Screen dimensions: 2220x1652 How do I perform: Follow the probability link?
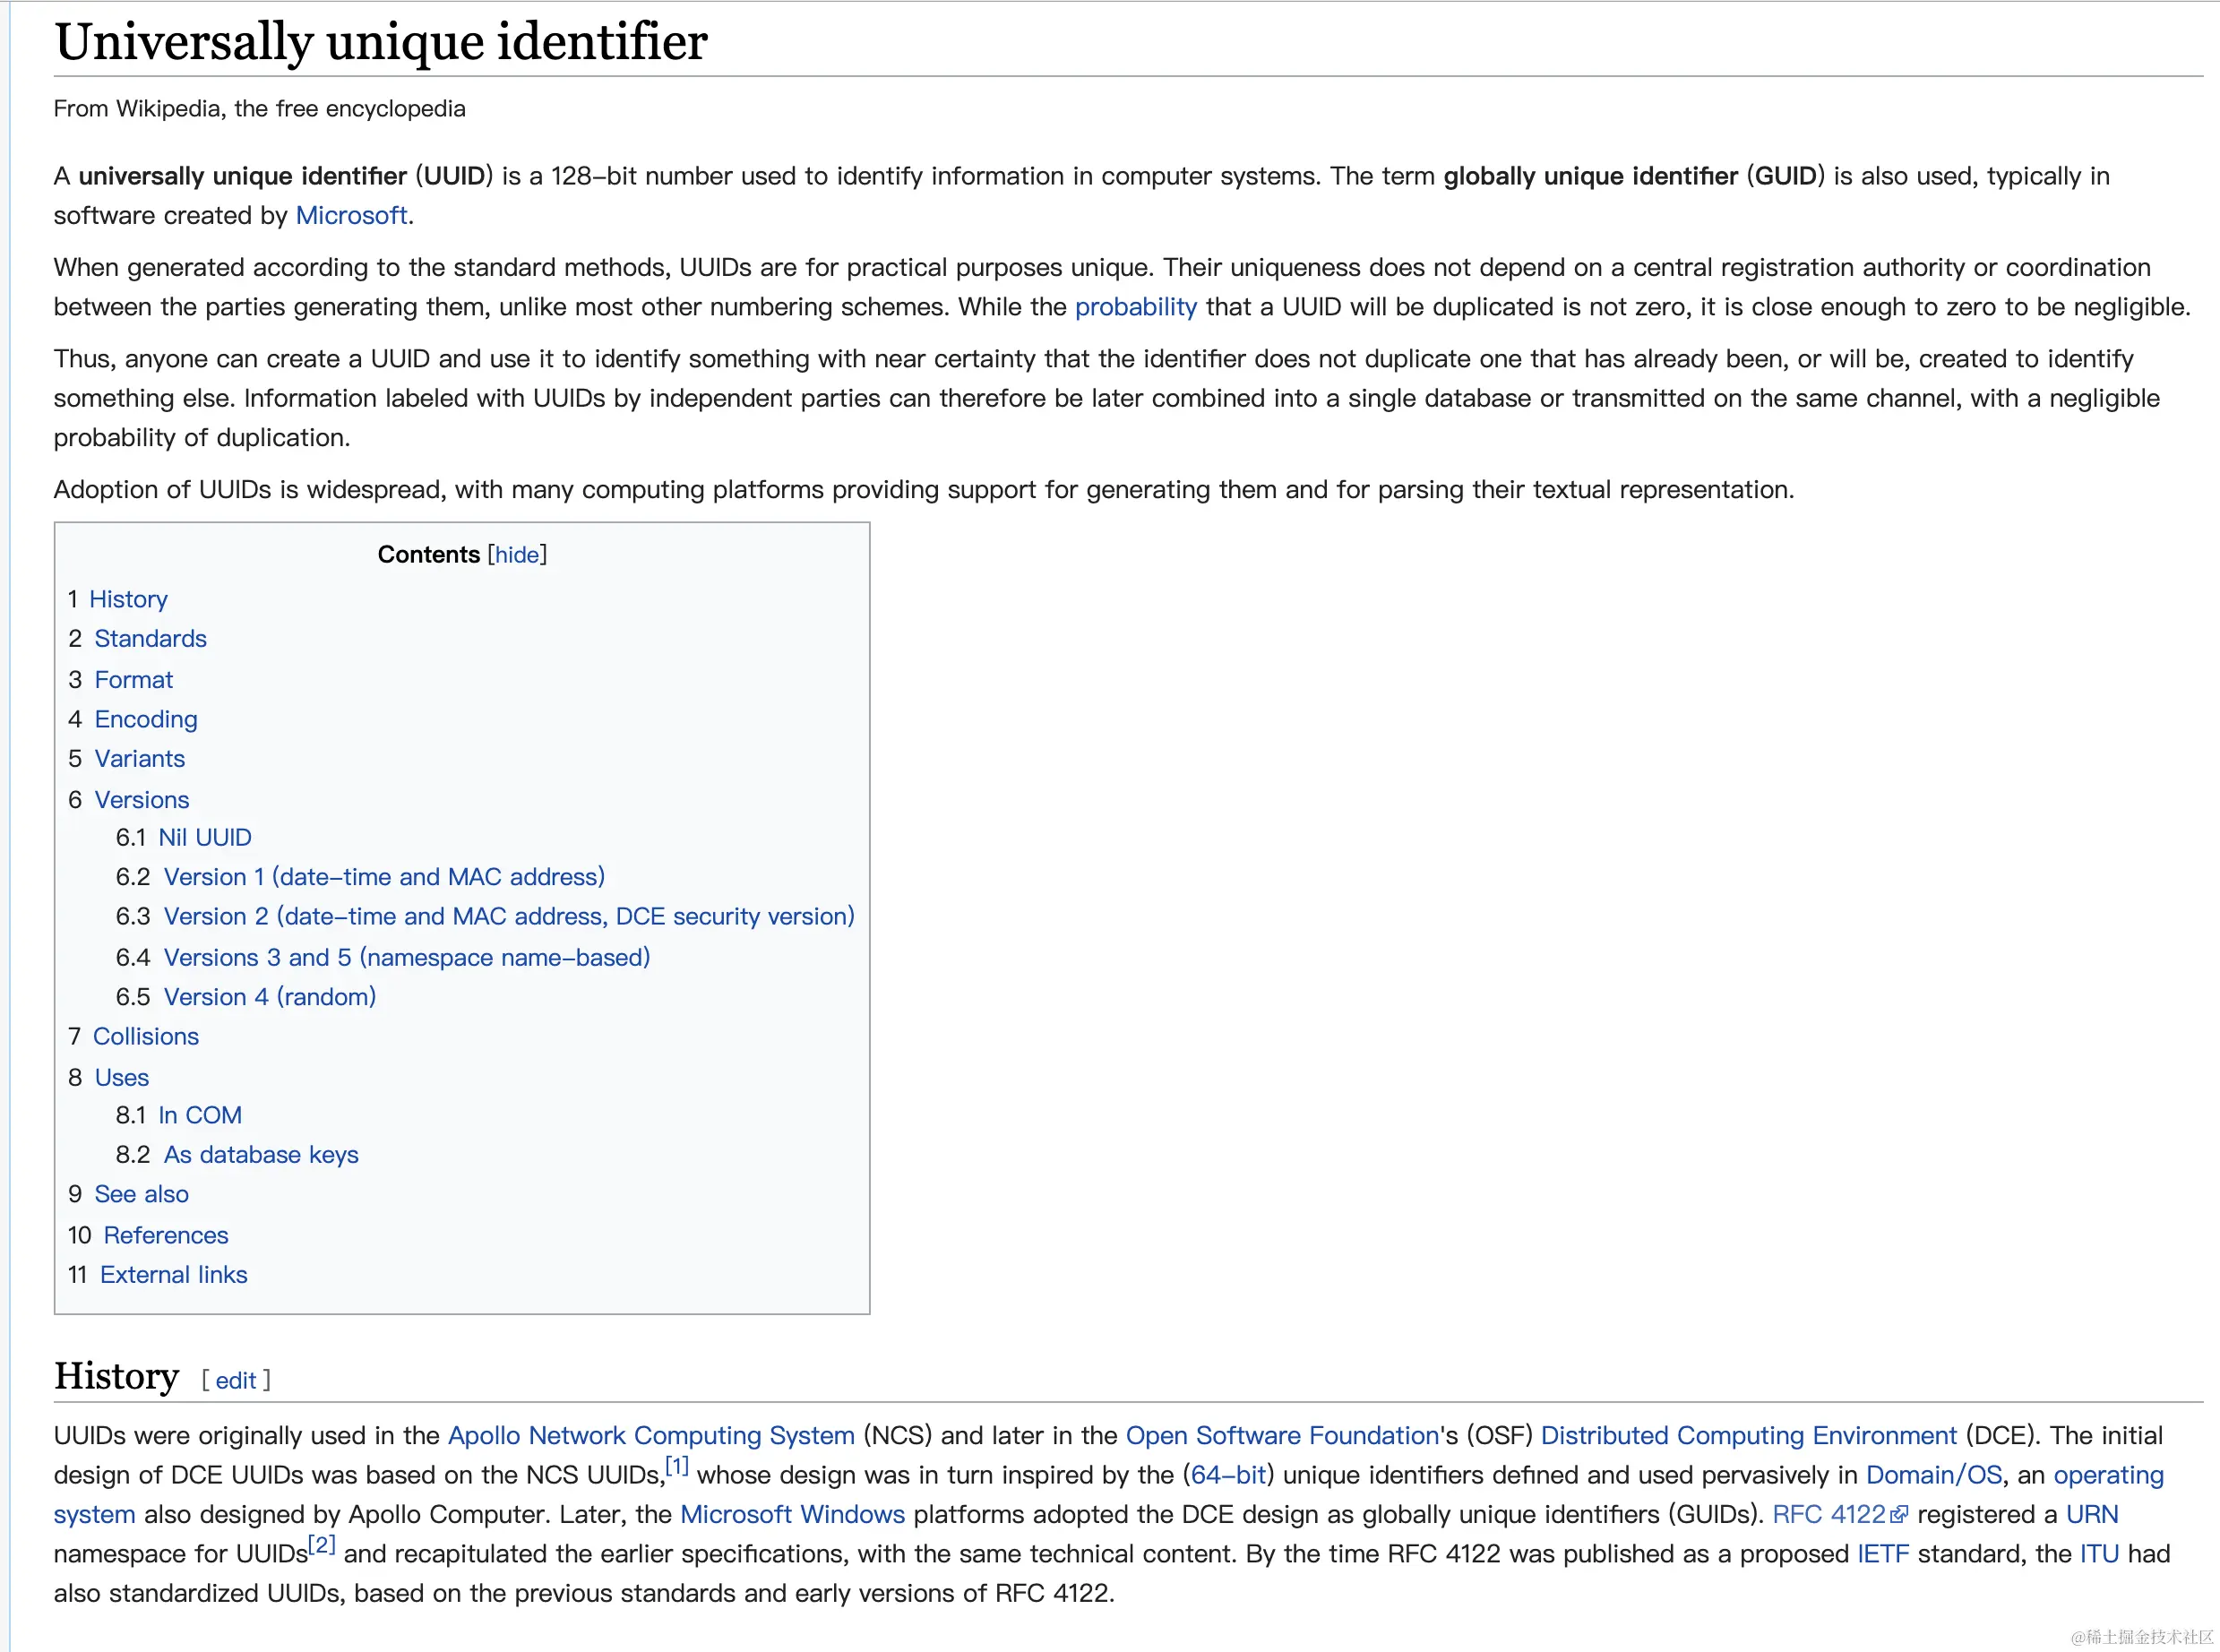[1135, 307]
